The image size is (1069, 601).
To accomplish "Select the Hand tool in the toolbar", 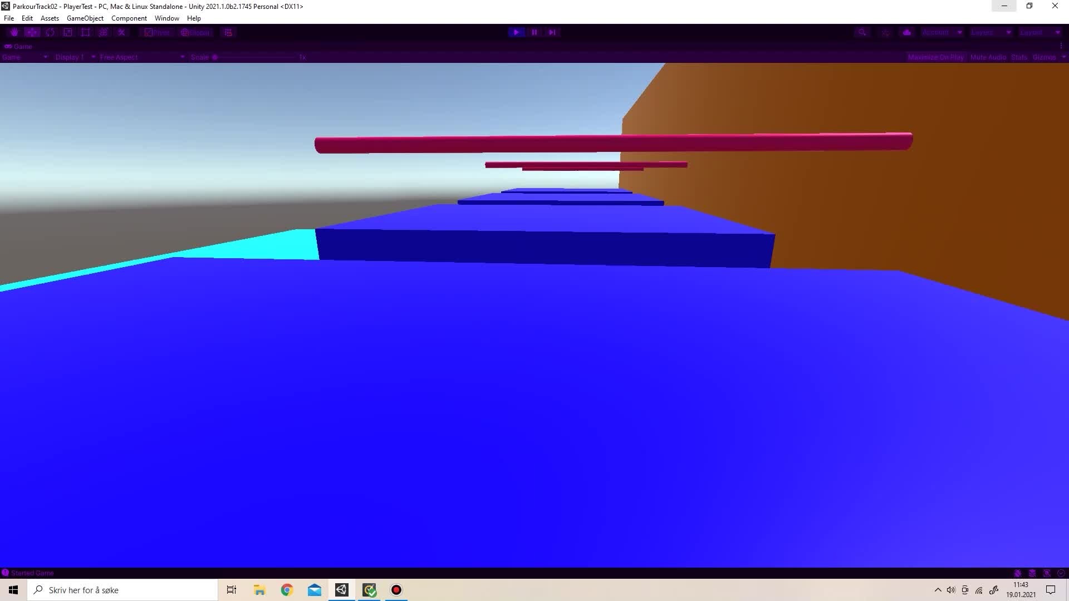I will pyautogui.click(x=14, y=32).
